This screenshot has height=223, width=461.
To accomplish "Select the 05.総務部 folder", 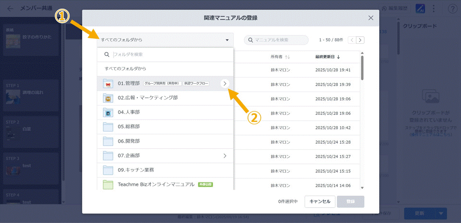I will [129, 127].
